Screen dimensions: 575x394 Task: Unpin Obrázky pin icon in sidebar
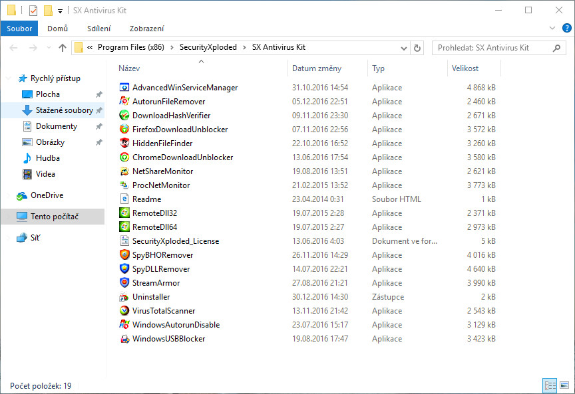(x=98, y=142)
